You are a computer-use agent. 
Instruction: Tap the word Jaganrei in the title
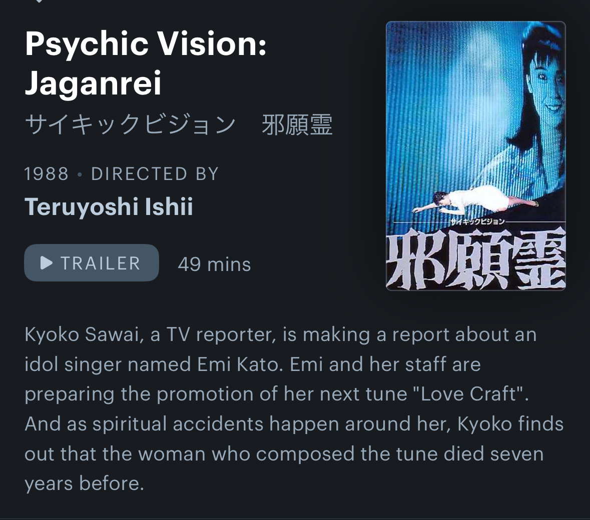(x=93, y=82)
